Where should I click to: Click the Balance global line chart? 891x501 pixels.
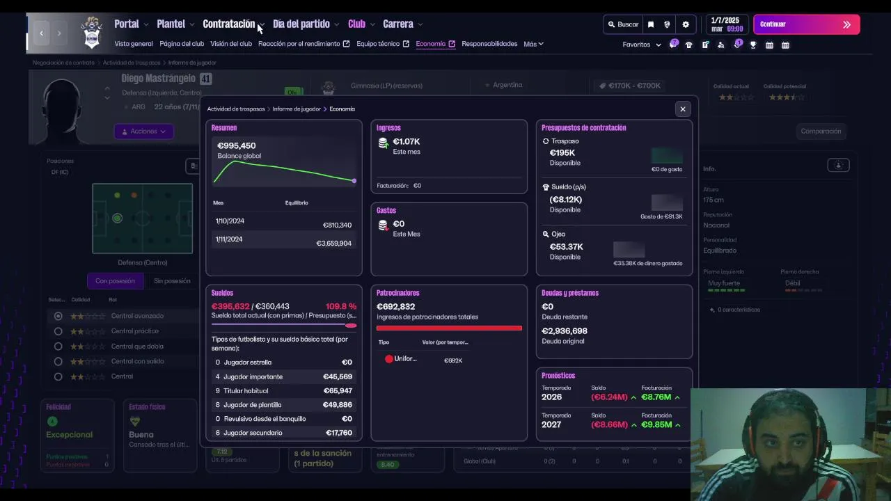(x=285, y=173)
